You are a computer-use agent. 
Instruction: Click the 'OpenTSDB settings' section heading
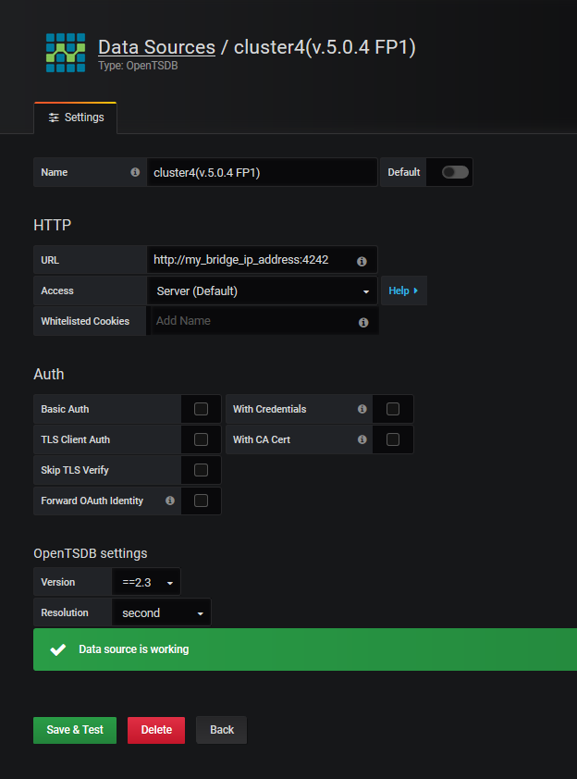(x=91, y=553)
